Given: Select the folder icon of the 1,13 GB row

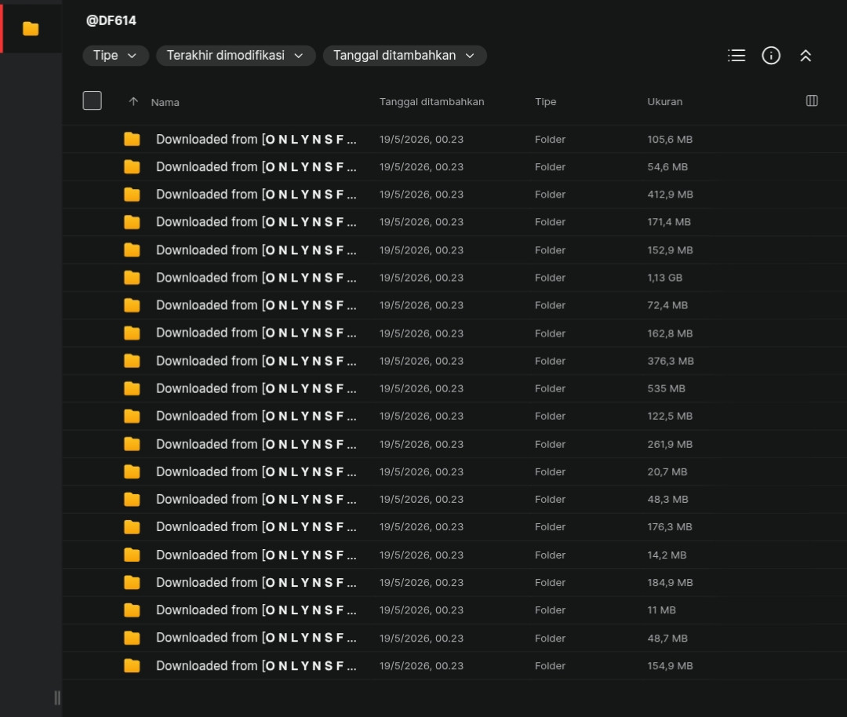Looking at the screenshot, I should click(132, 278).
